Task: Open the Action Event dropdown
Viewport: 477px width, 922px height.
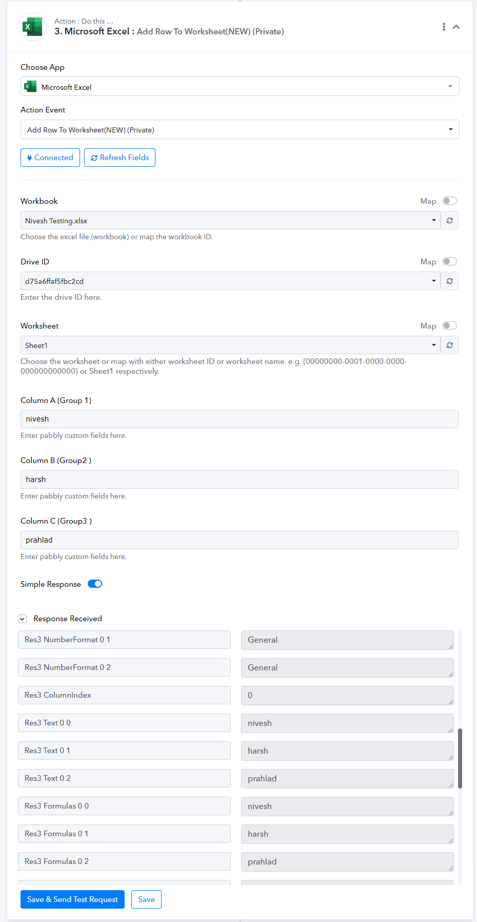Action: click(x=240, y=129)
